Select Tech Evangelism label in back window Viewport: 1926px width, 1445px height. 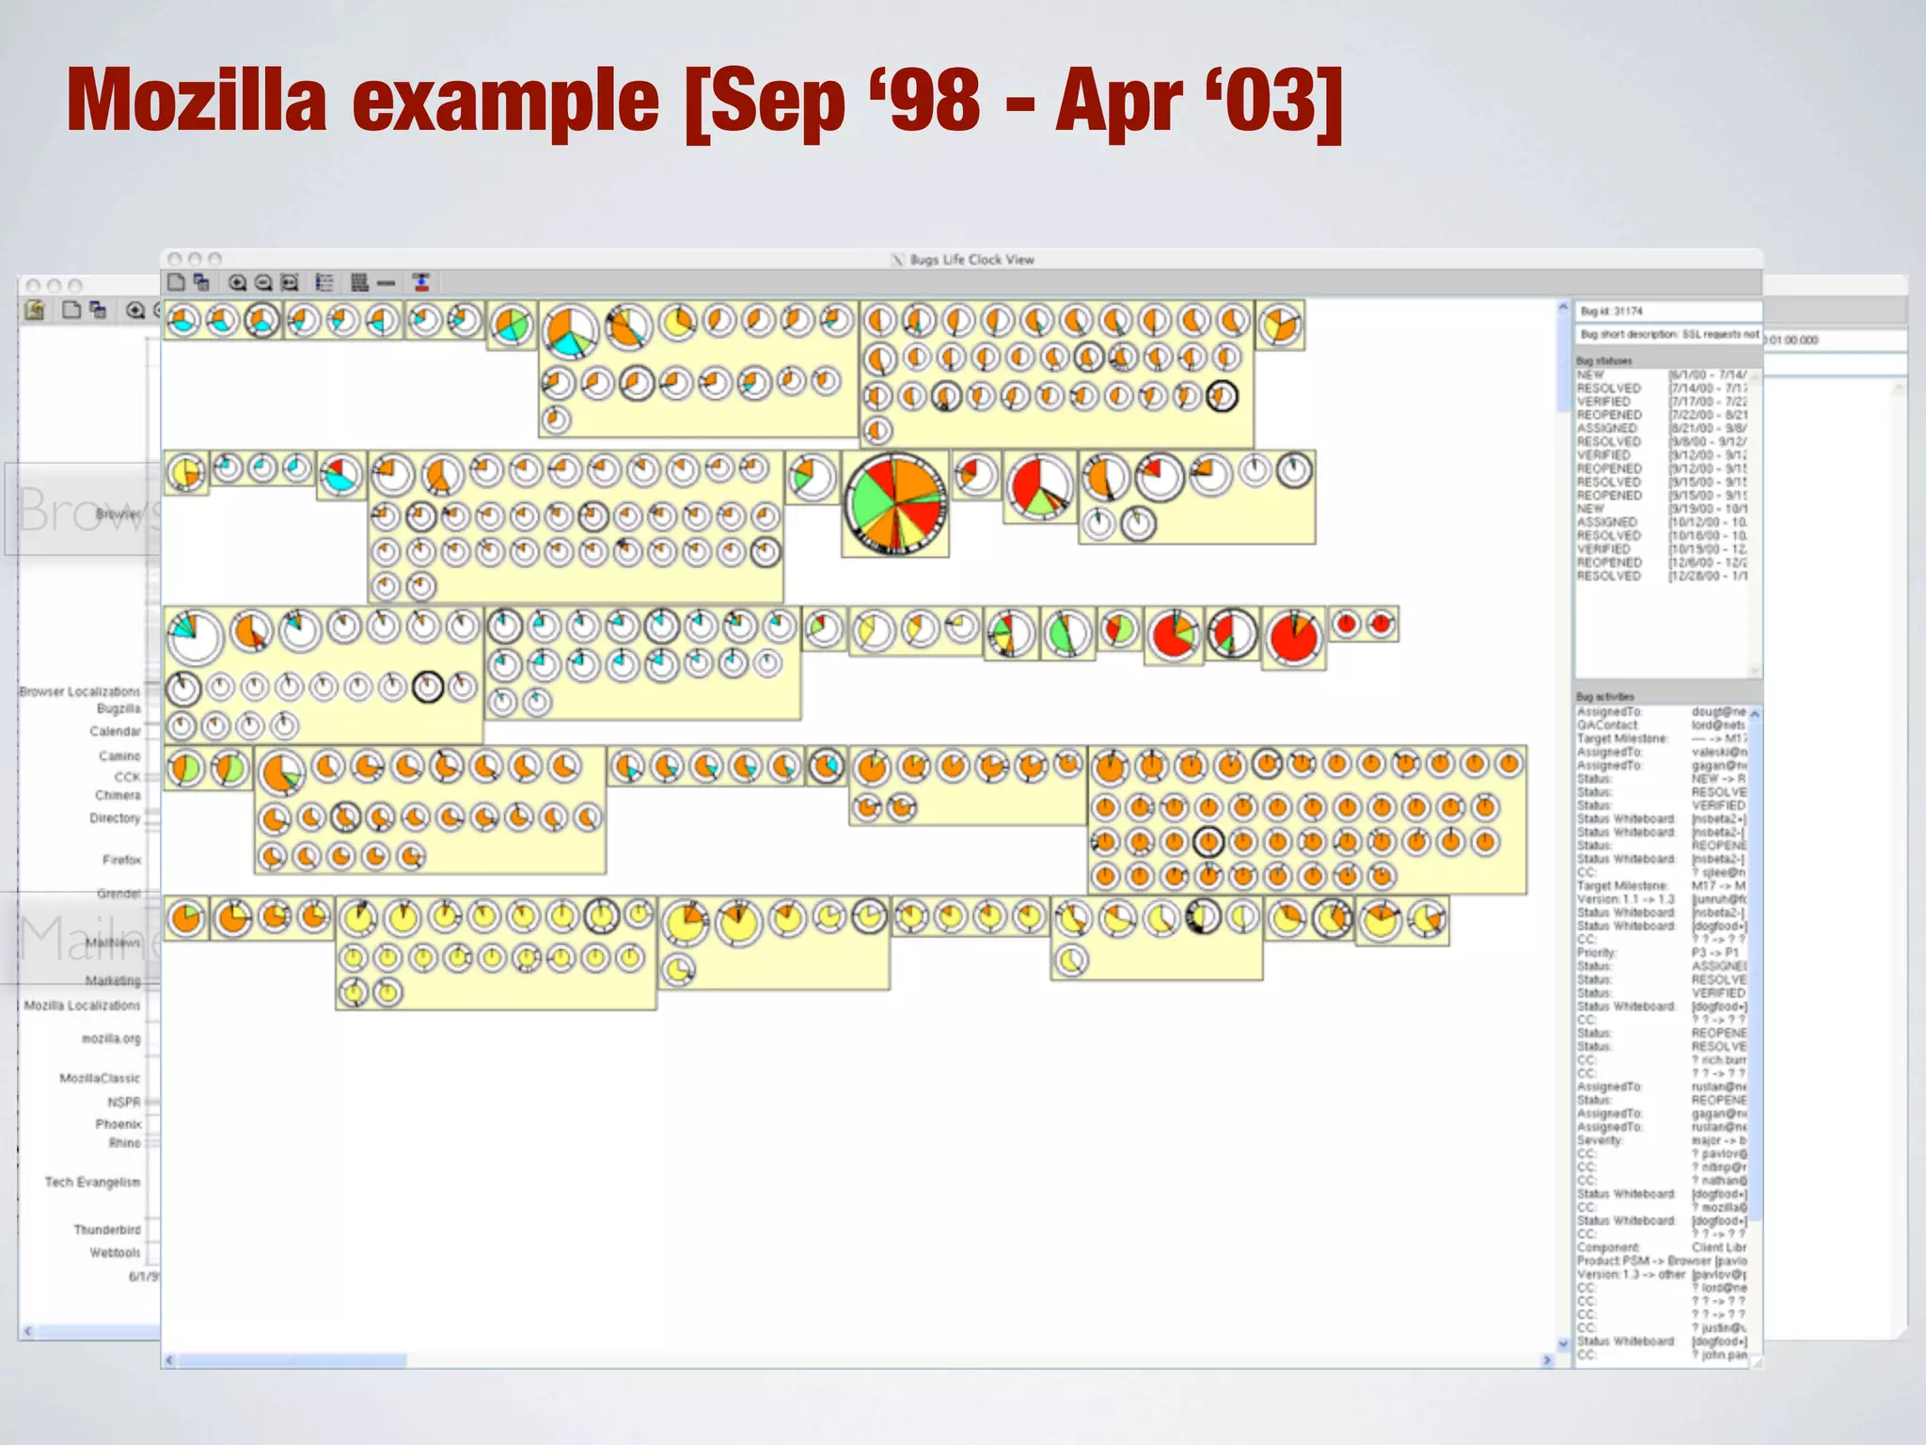pyautogui.click(x=92, y=1183)
